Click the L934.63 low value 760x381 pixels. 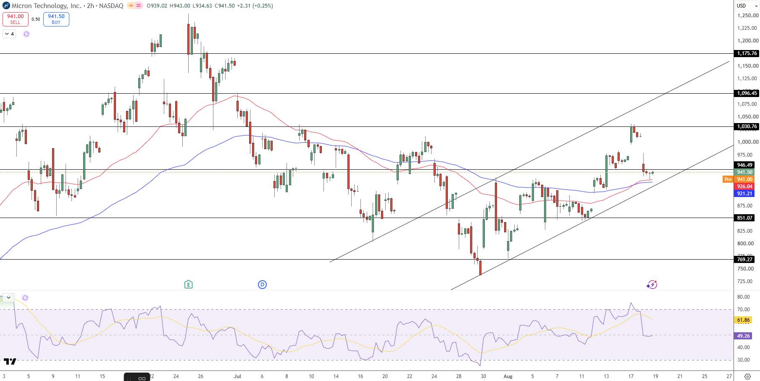pos(202,6)
